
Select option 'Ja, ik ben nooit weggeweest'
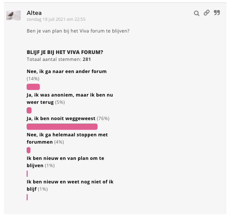(x=61, y=118)
